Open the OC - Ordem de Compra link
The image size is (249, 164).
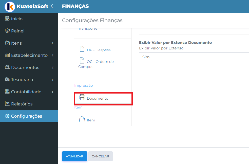(x=96, y=64)
